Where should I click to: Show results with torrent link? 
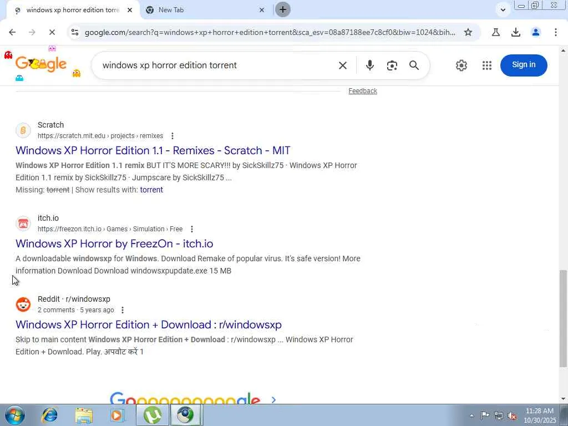click(x=151, y=190)
